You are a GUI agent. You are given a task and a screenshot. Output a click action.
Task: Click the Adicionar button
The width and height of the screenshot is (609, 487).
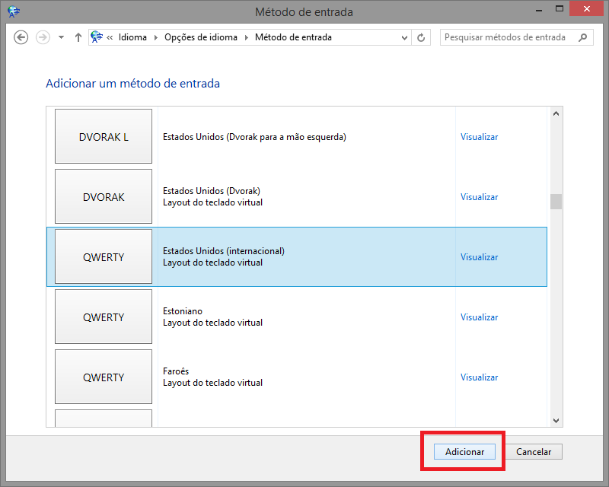[x=464, y=451]
